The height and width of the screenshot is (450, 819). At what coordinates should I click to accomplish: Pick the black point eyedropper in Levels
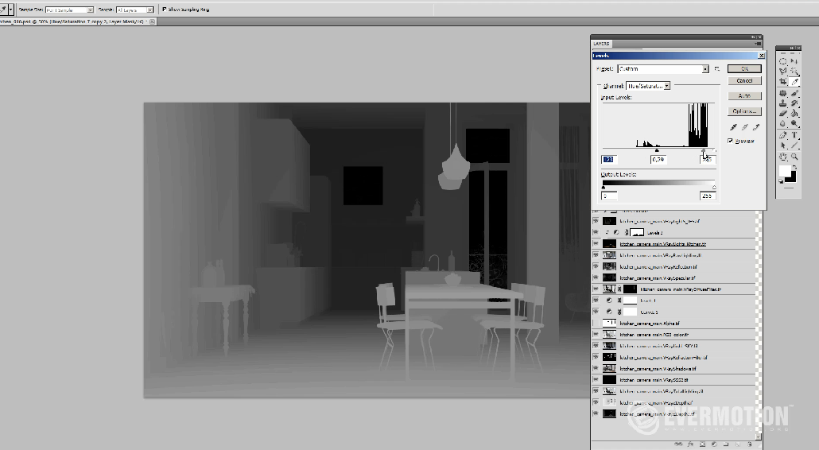point(733,127)
